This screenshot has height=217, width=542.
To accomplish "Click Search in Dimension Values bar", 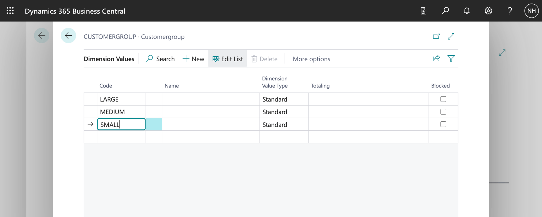I will [160, 59].
